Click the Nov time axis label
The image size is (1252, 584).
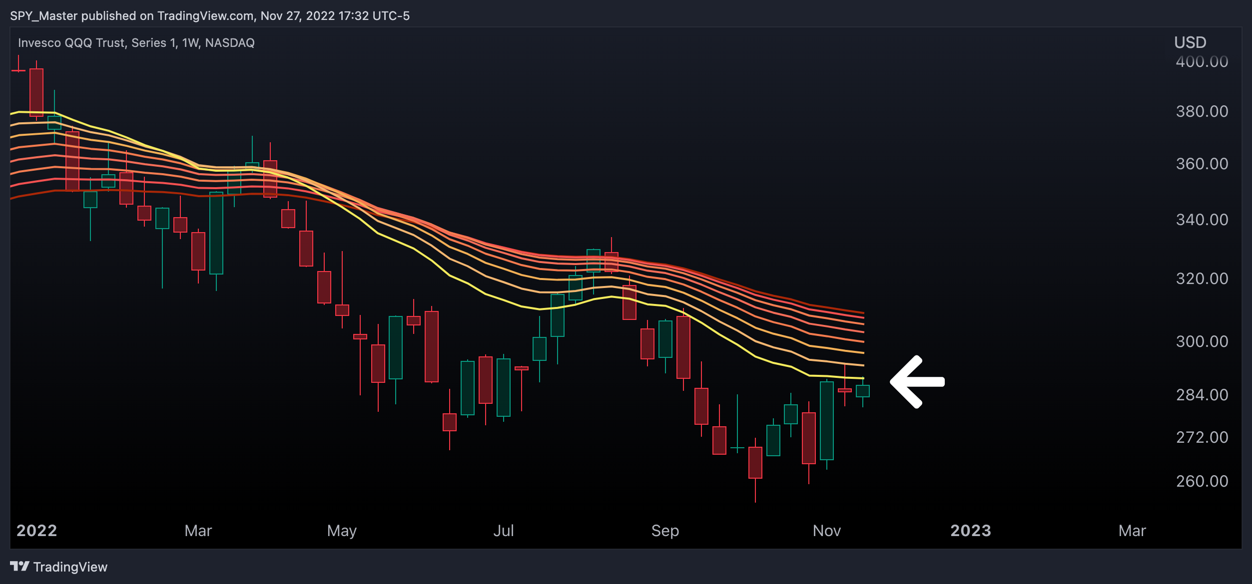[x=827, y=531]
